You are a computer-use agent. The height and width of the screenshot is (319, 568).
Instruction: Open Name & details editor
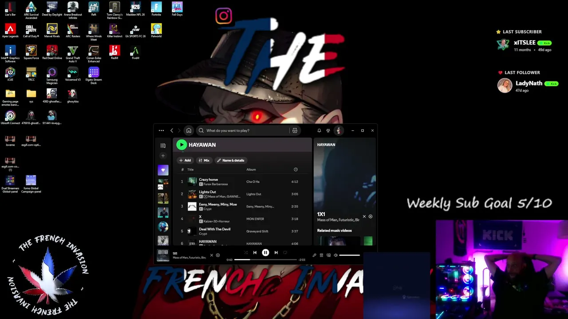(231, 160)
